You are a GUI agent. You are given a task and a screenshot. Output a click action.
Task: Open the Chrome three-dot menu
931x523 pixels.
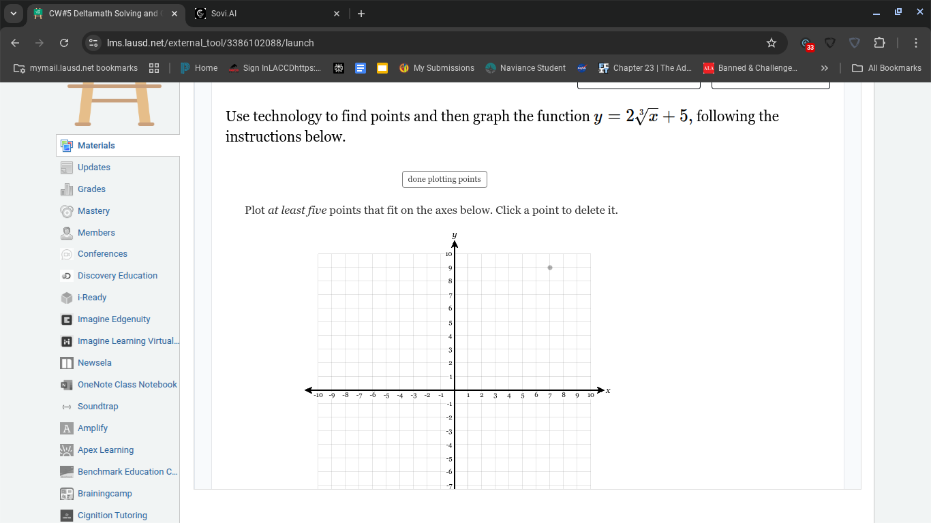tap(916, 42)
